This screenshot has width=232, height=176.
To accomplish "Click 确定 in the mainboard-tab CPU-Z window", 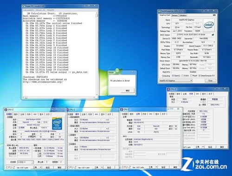I will (175, 167).
